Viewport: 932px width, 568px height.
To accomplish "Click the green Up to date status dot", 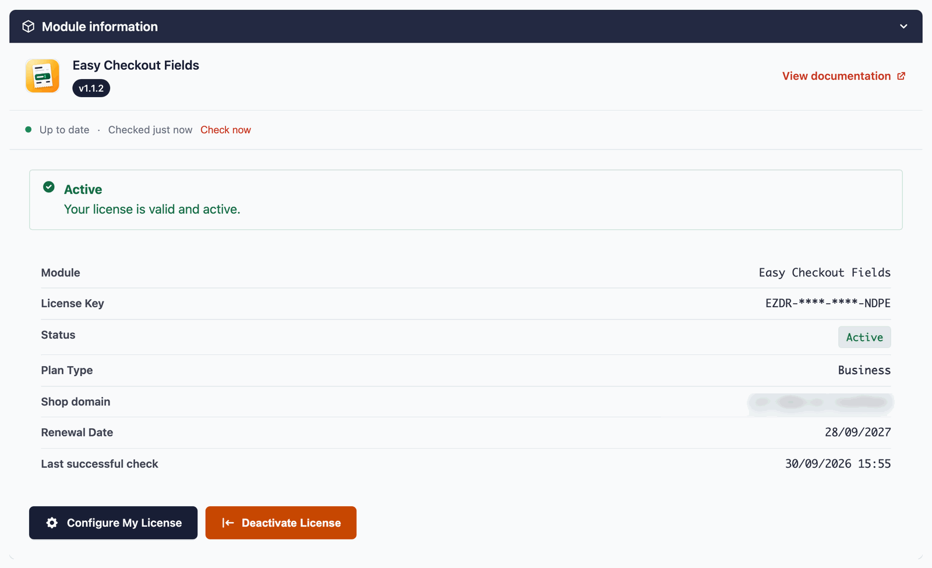I will (x=28, y=130).
